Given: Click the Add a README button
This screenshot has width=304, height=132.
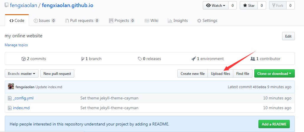Looking at the screenshot, I should pyautogui.click(x=274, y=124).
